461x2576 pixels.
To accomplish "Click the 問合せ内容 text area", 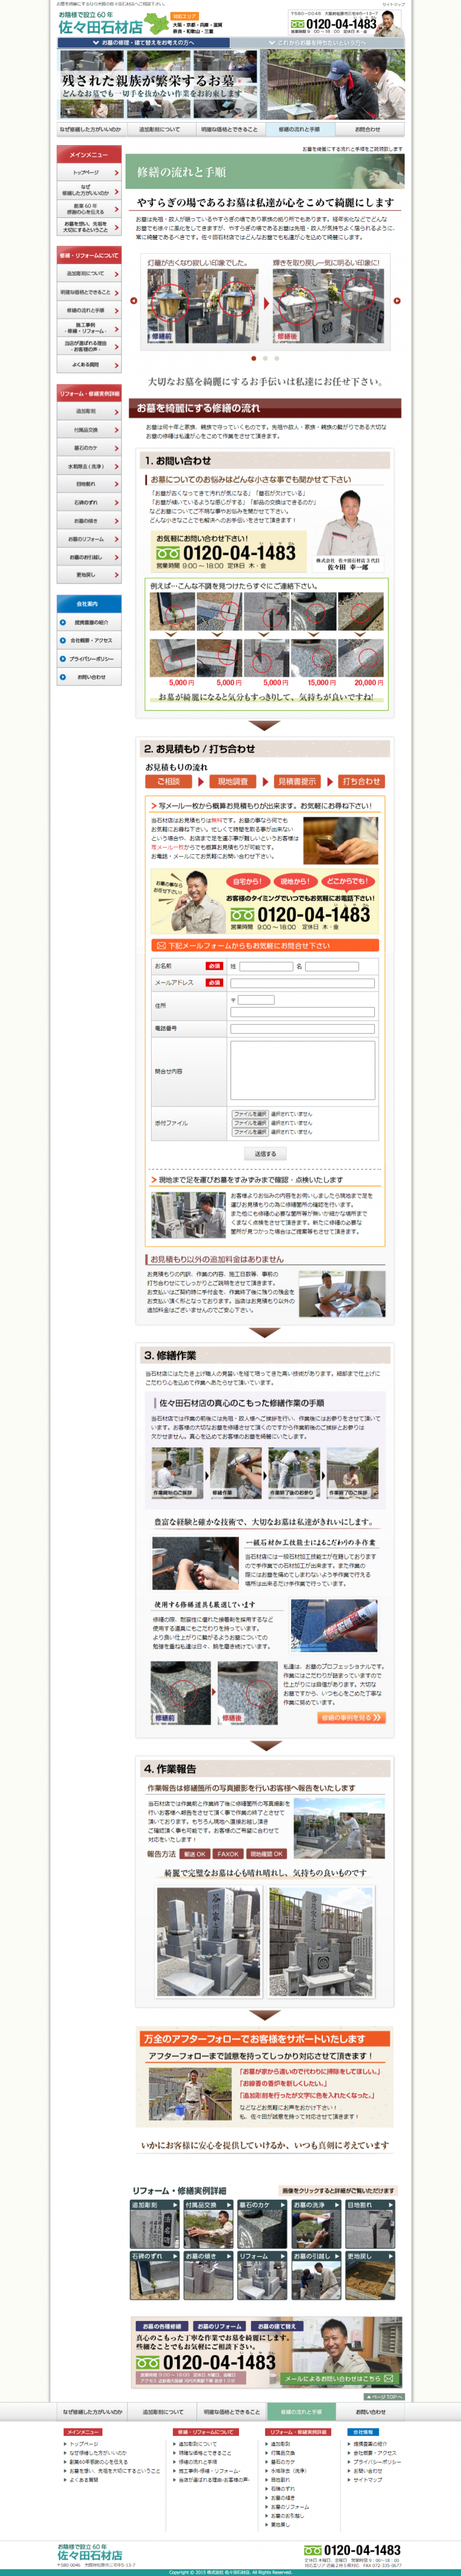I will [302, 1070].
